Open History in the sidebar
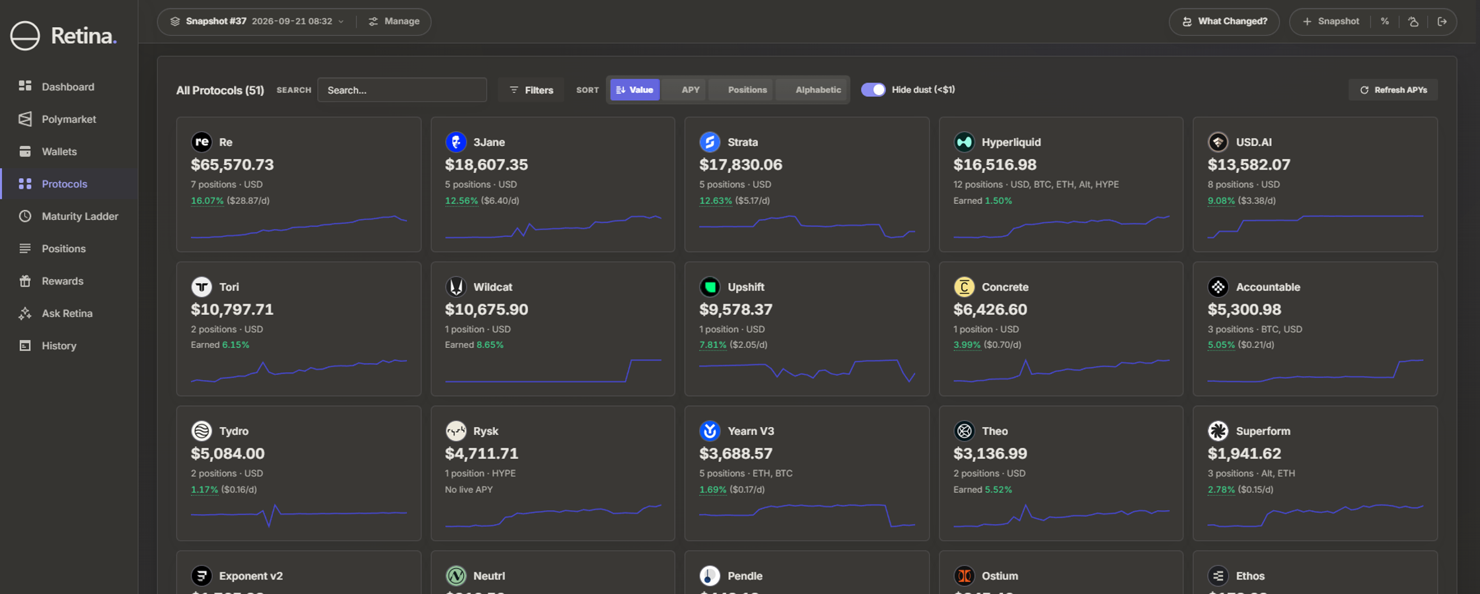 69,345
